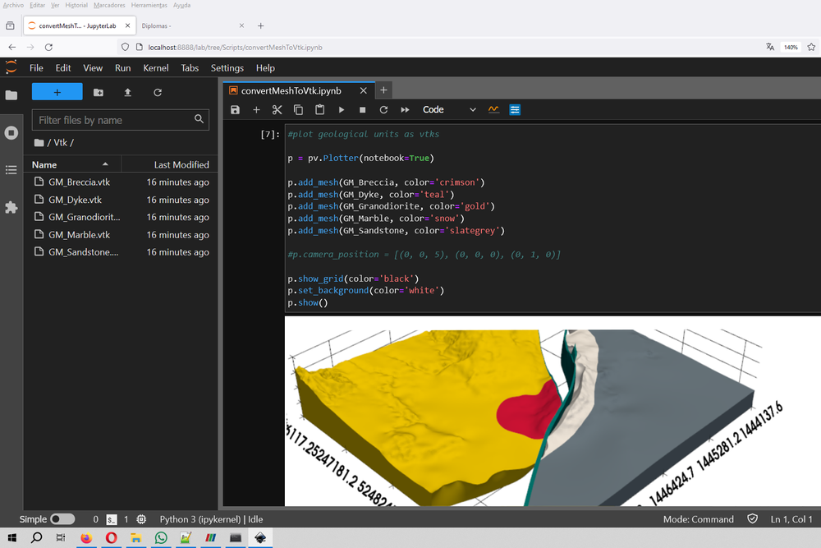821x548 pixels.
Task: Open the JupyterLab Edit menu
Action: click(x=63, y=68)
